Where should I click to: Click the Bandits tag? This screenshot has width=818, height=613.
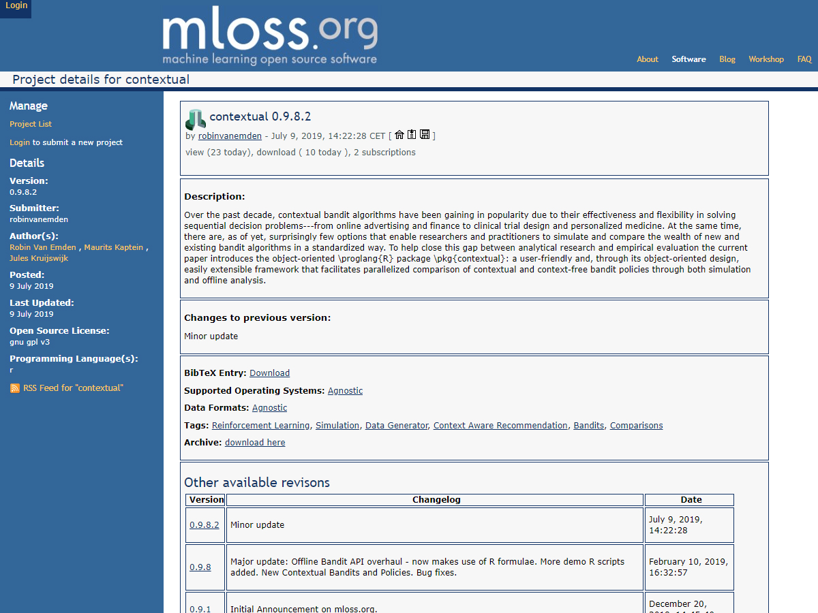pos(588,426)
